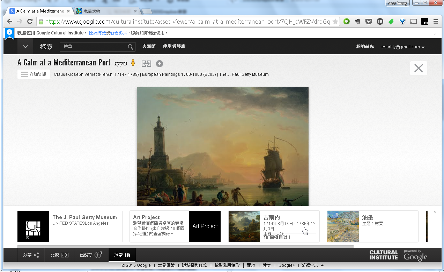Click the 探索 header label
The height and width of the screenshot is (272, 444).
pyautogui.click(x=46, y=47)
